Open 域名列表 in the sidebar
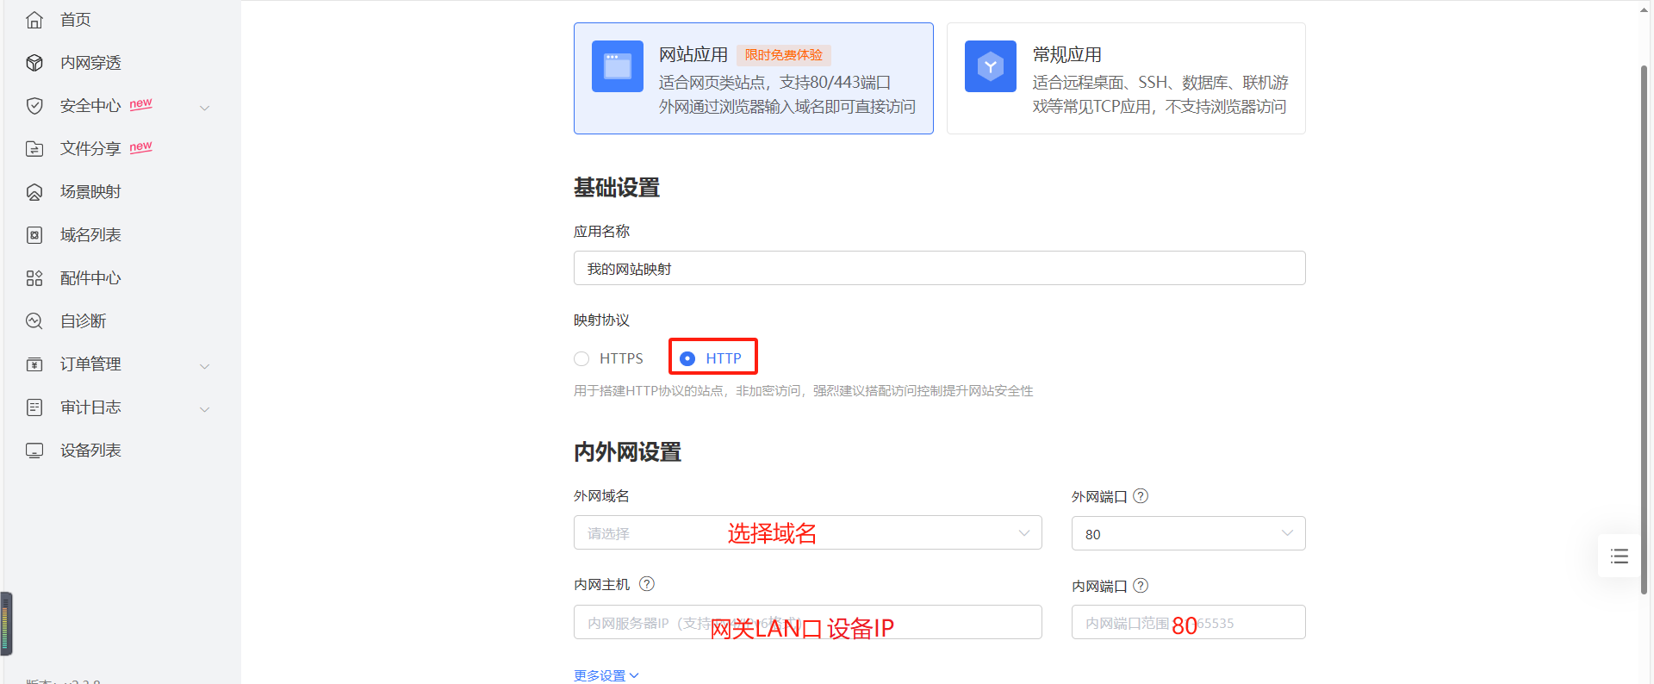Screen dimensions: 1654x684 [x=90, y=235]
